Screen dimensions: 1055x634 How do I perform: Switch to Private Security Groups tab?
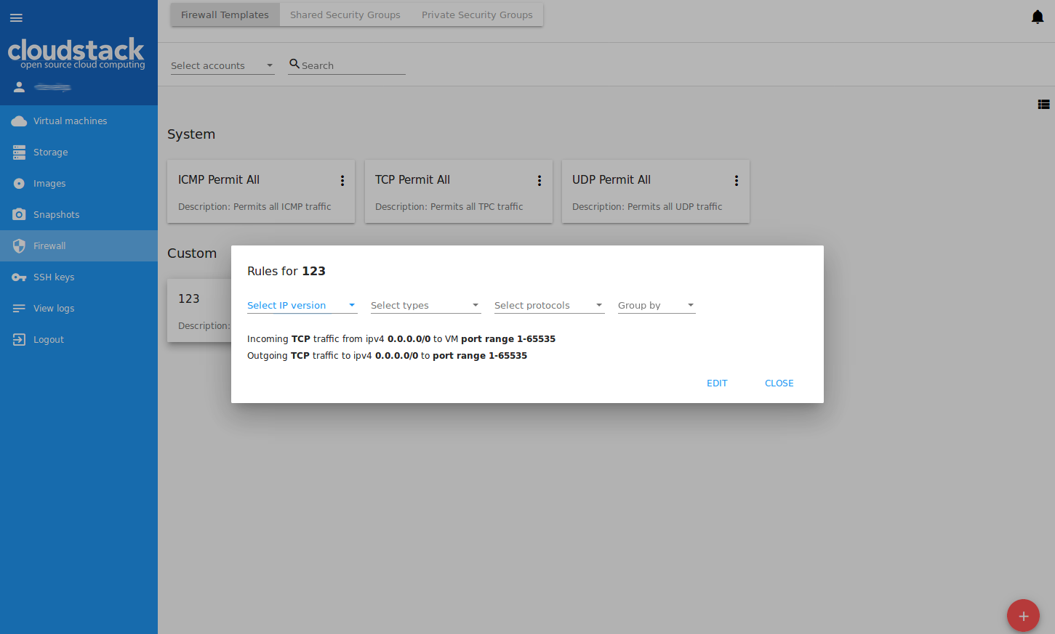tap(477, 15)
